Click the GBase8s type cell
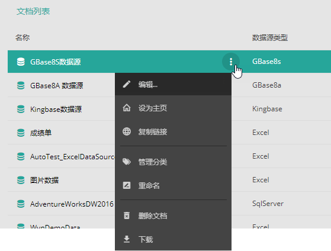This screenshot has height=251, width=331. pos(266,62)
